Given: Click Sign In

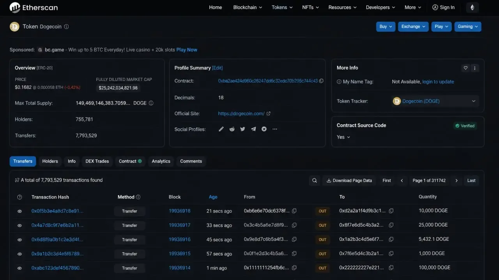Looking at the screenshot, I should [x=443, y=7].
